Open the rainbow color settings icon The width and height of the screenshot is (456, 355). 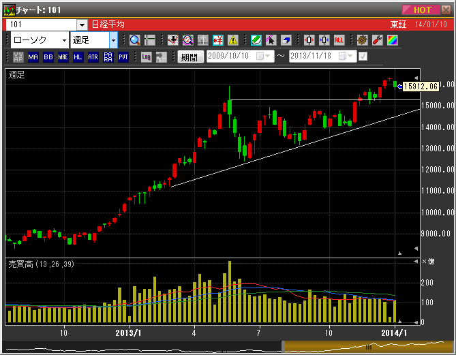coord(392,40)
